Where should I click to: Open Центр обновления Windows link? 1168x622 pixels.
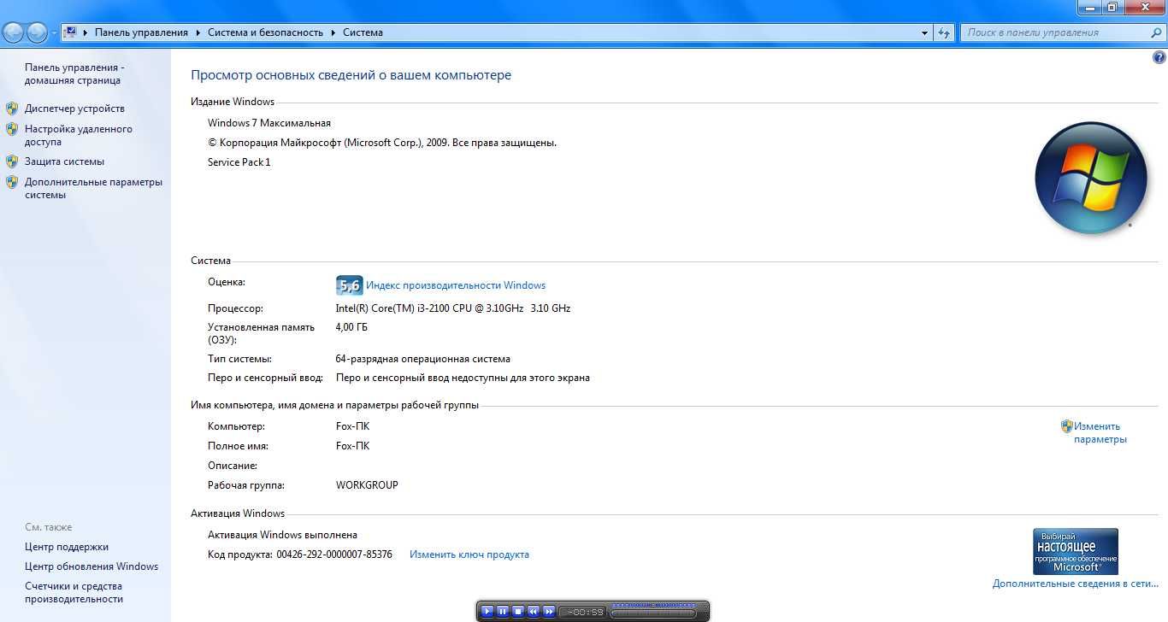click(91, 566)
